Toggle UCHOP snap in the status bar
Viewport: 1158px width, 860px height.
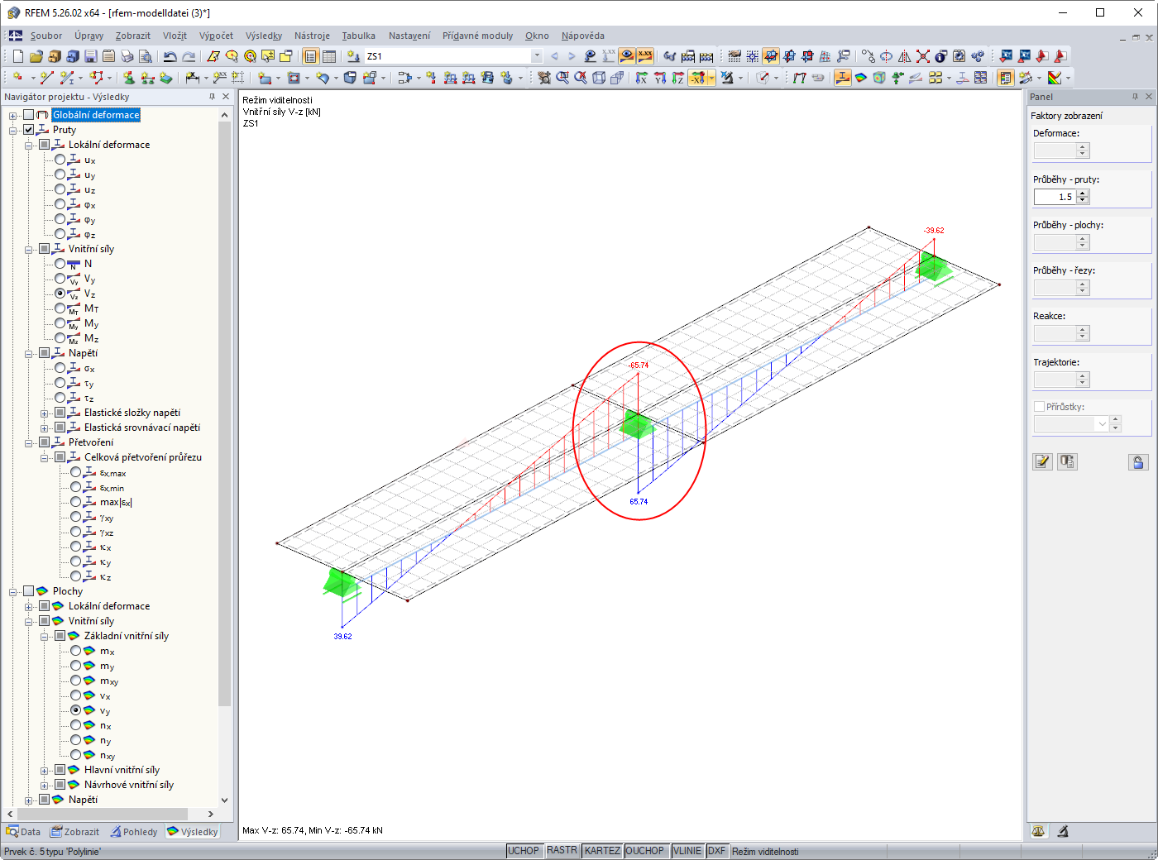click(524, 851)
